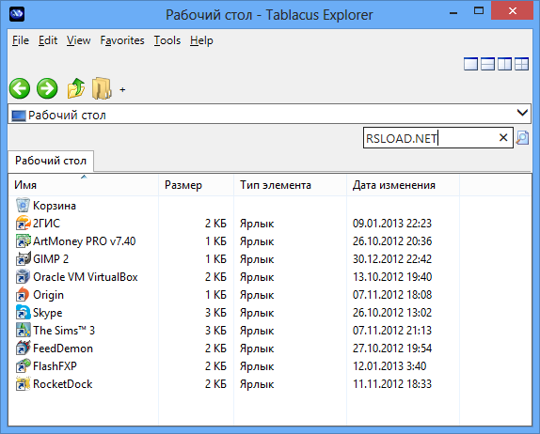
Task: Switch to the Рабочий стол tab
Action: (51, 161)
